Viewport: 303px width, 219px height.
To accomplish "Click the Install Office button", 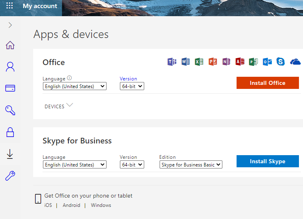I will click(x=268, y=83).
